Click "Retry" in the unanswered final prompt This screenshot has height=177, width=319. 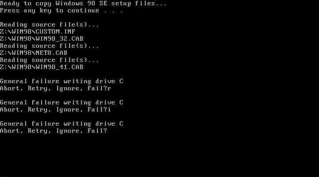tap(38, 131)
